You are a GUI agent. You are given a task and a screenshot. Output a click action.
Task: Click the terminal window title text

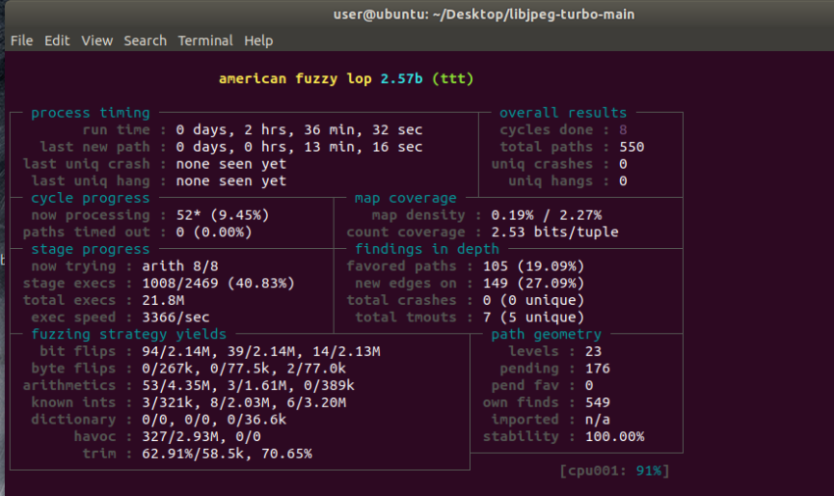[x=484, y=15]
